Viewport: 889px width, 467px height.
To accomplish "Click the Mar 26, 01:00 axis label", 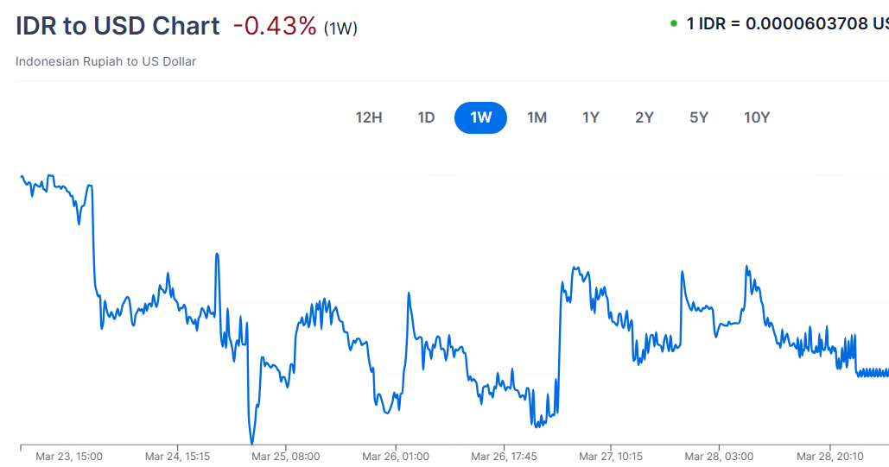I will pyautogui.click(x=396, y=456).
